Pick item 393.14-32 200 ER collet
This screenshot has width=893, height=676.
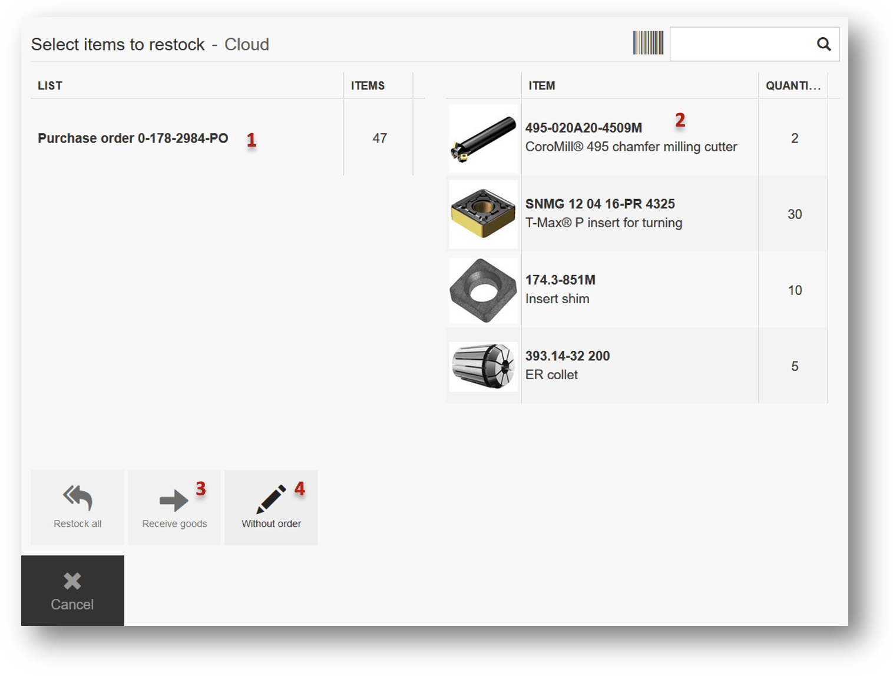click(x=567, y=365)
